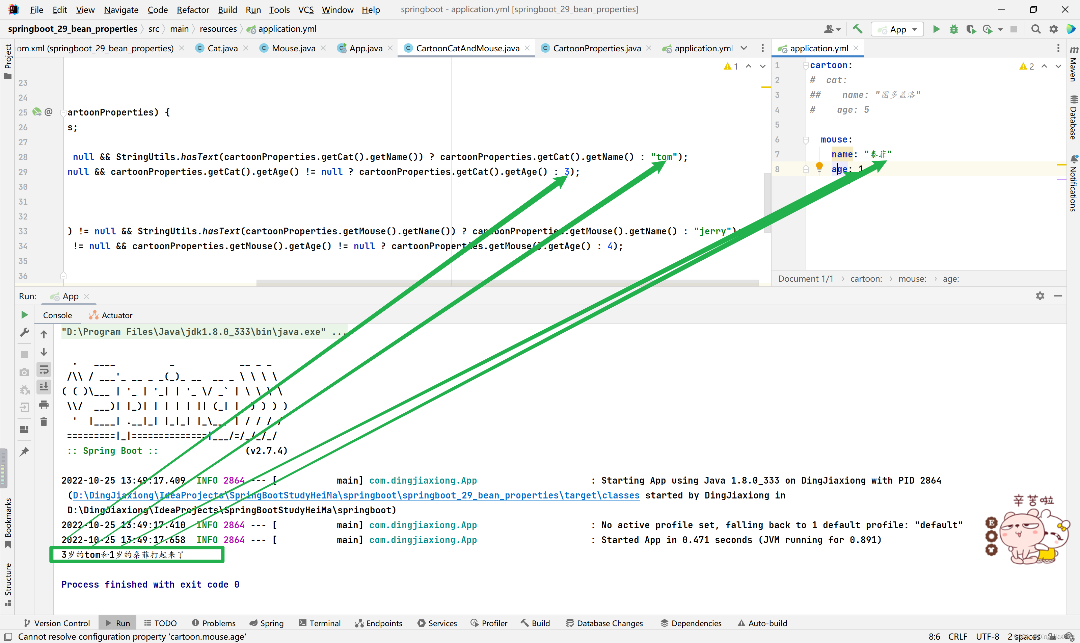Toggle scroll to end in console

[44, 386]
